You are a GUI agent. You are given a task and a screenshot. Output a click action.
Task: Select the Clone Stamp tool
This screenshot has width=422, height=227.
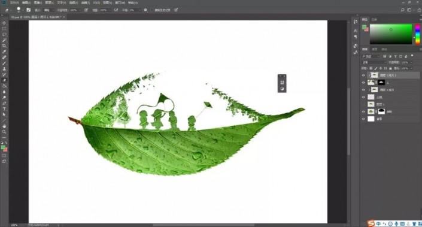4,69
